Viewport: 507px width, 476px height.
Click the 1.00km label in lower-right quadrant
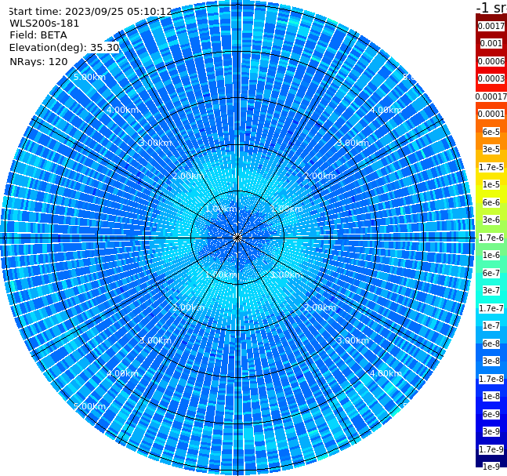[287, 274]
